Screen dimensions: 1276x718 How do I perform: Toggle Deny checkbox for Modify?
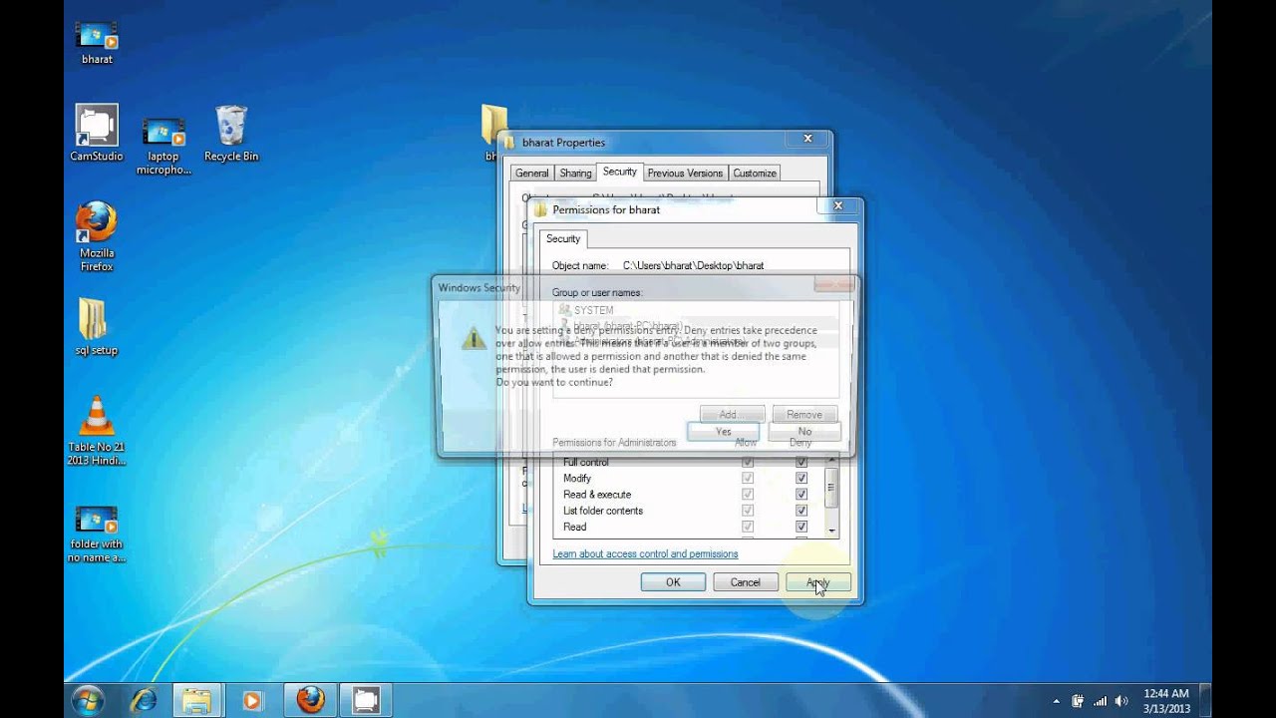(800, 479)
